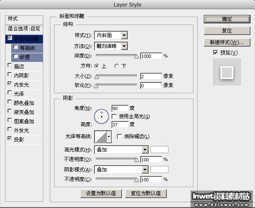The height and width of the screenshot is (208, 255).
Task: Enable 等高线 checkbox
Action: [x=16, y=47]
